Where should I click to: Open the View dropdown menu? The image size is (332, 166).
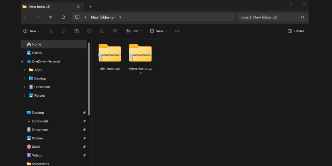158,31
